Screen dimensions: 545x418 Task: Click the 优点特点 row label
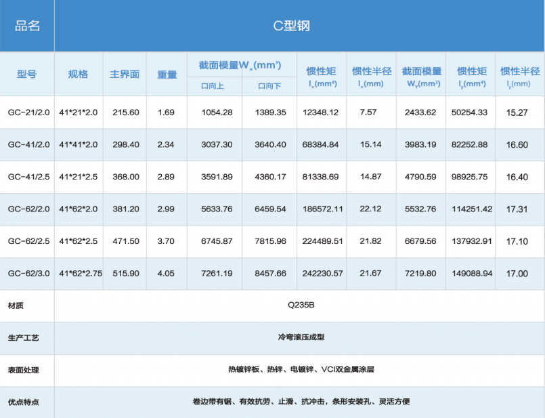click(x=23, y=402)
